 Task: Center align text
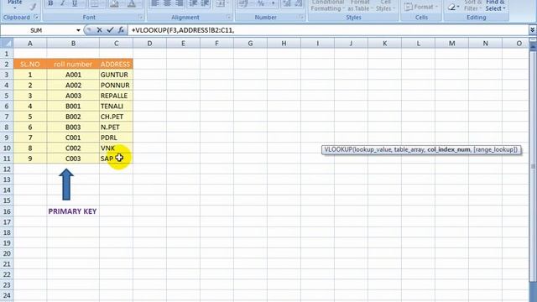[167, 3]
